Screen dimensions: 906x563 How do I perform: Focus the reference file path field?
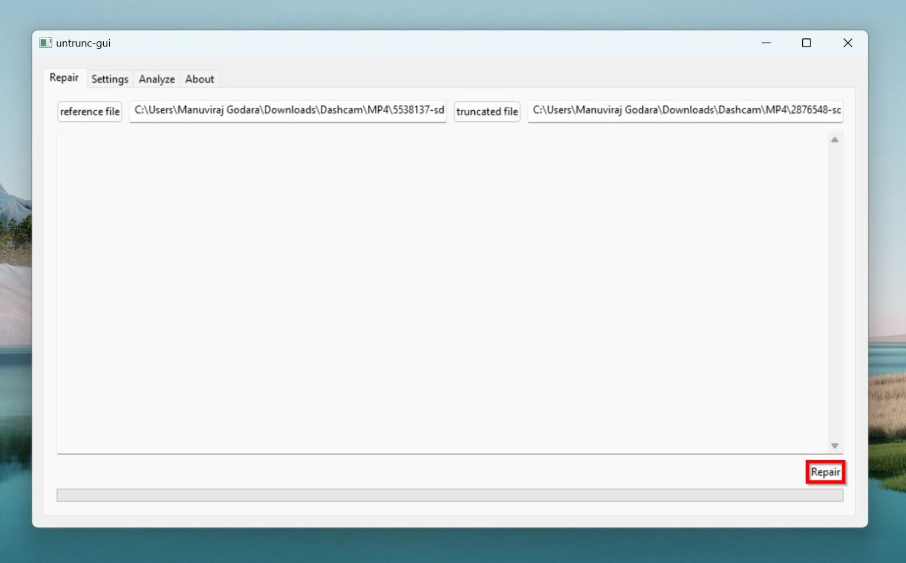click(x=288, y=111)
